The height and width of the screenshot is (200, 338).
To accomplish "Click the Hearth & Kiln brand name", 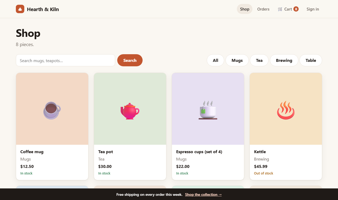I will point(43,9).
